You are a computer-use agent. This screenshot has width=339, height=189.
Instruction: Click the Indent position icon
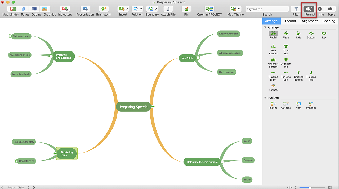[273, 104]
